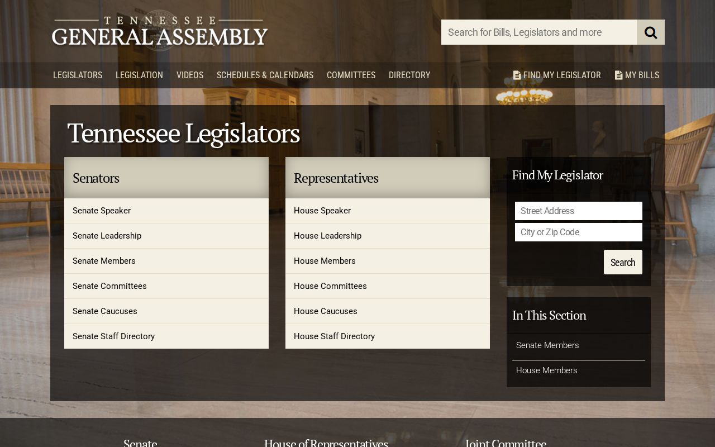Open the Directory menu
The height and width of the screenshot is (447, 715).
pos(409,75)
